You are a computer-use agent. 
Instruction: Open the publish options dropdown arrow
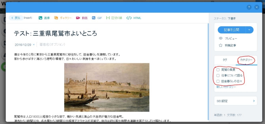pos(249,30)
